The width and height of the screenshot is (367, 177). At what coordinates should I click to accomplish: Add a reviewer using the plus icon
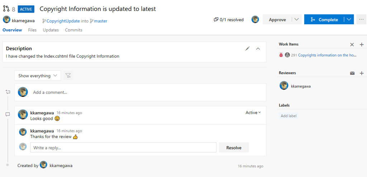(x=362, y=73)
